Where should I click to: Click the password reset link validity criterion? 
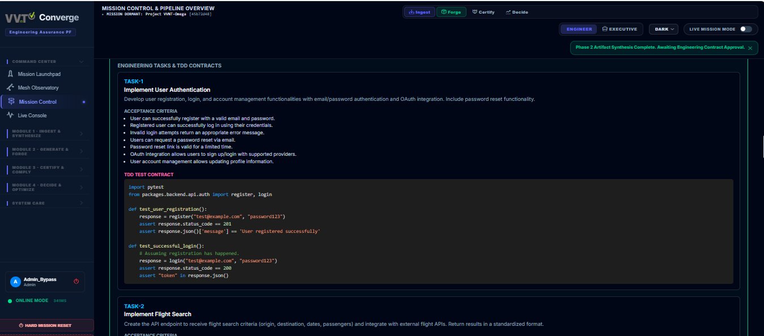tap(181, 147)
